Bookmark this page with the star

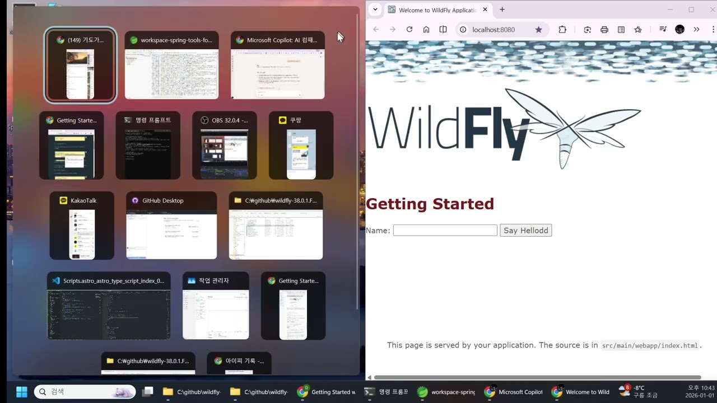pos(538,30)
